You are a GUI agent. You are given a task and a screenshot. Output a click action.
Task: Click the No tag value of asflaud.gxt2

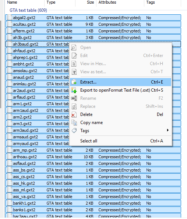click(149, 163)
